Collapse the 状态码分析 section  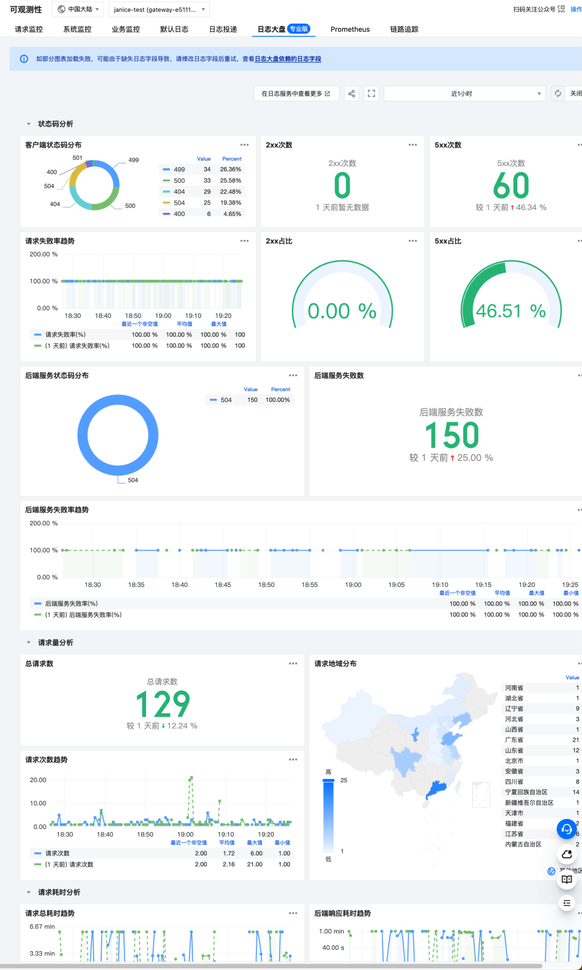tap(29, 124)
